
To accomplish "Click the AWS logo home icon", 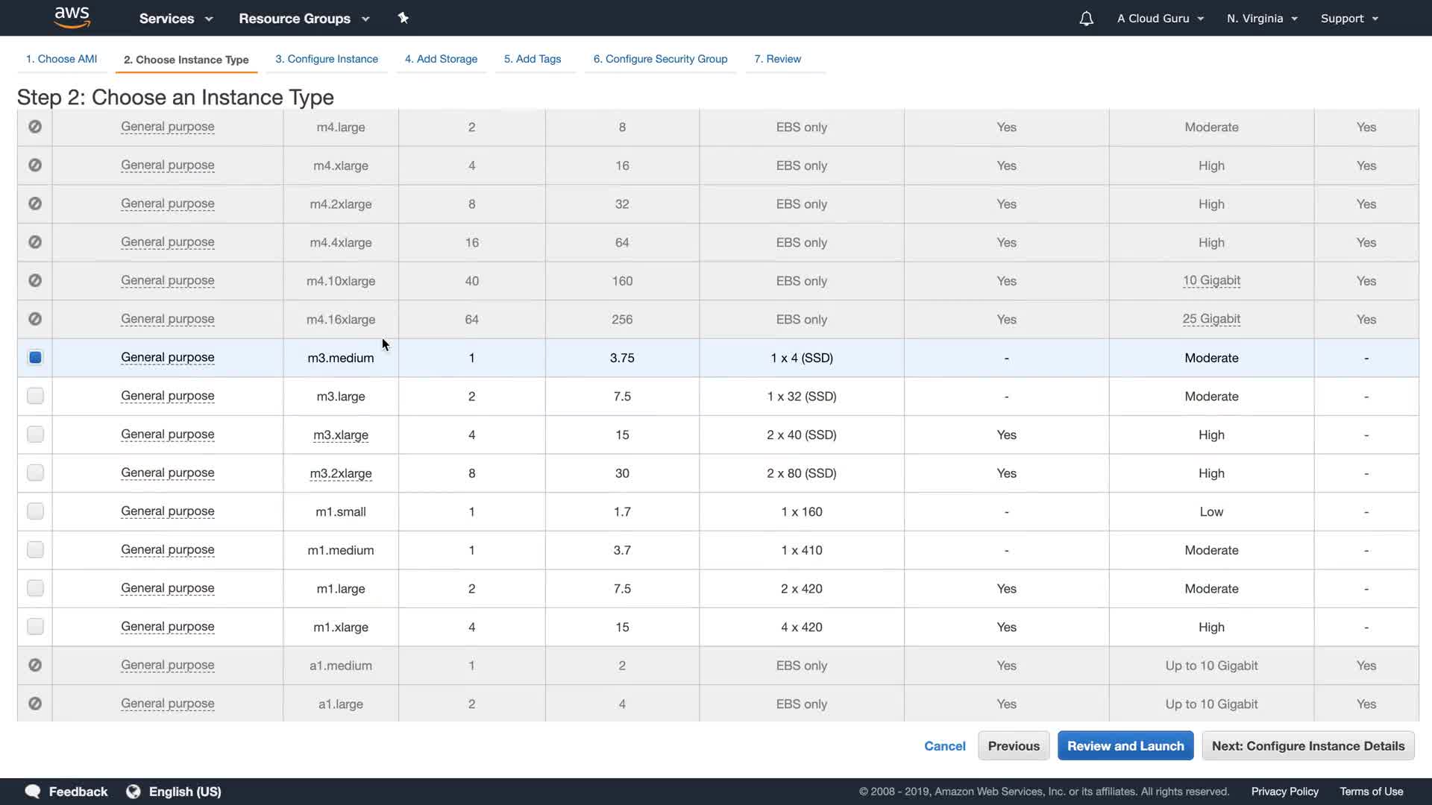I will click(72, 17).
